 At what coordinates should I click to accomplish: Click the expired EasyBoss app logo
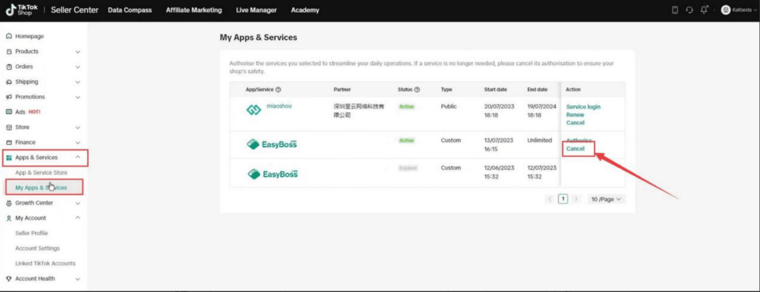(273, 174)
